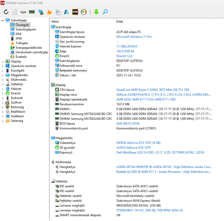Open the preferences checklist toolbar icon
Image resolution: width=224 pixels, height=221 pixels.
pyautogui.click(x=58, y=12)
